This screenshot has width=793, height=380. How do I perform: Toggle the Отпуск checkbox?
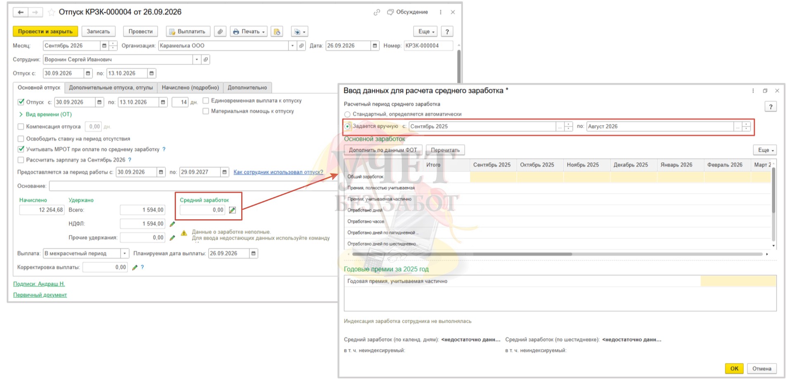coord(21,102)
